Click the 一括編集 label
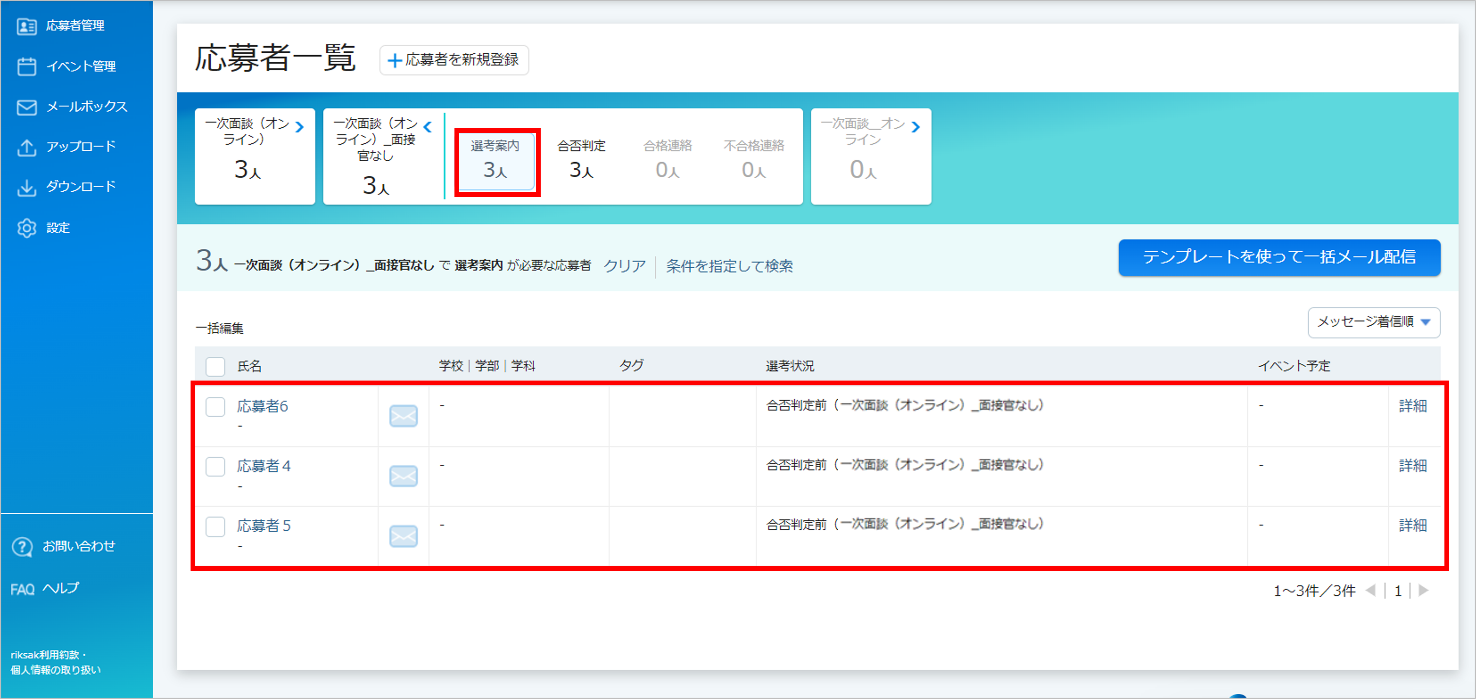 click(x=219, y=329)
